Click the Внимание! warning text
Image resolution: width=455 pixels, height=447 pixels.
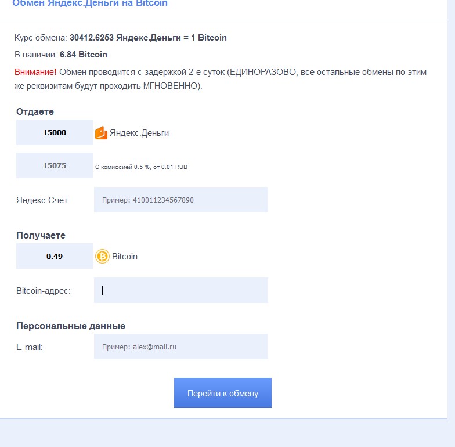point(35,72)
